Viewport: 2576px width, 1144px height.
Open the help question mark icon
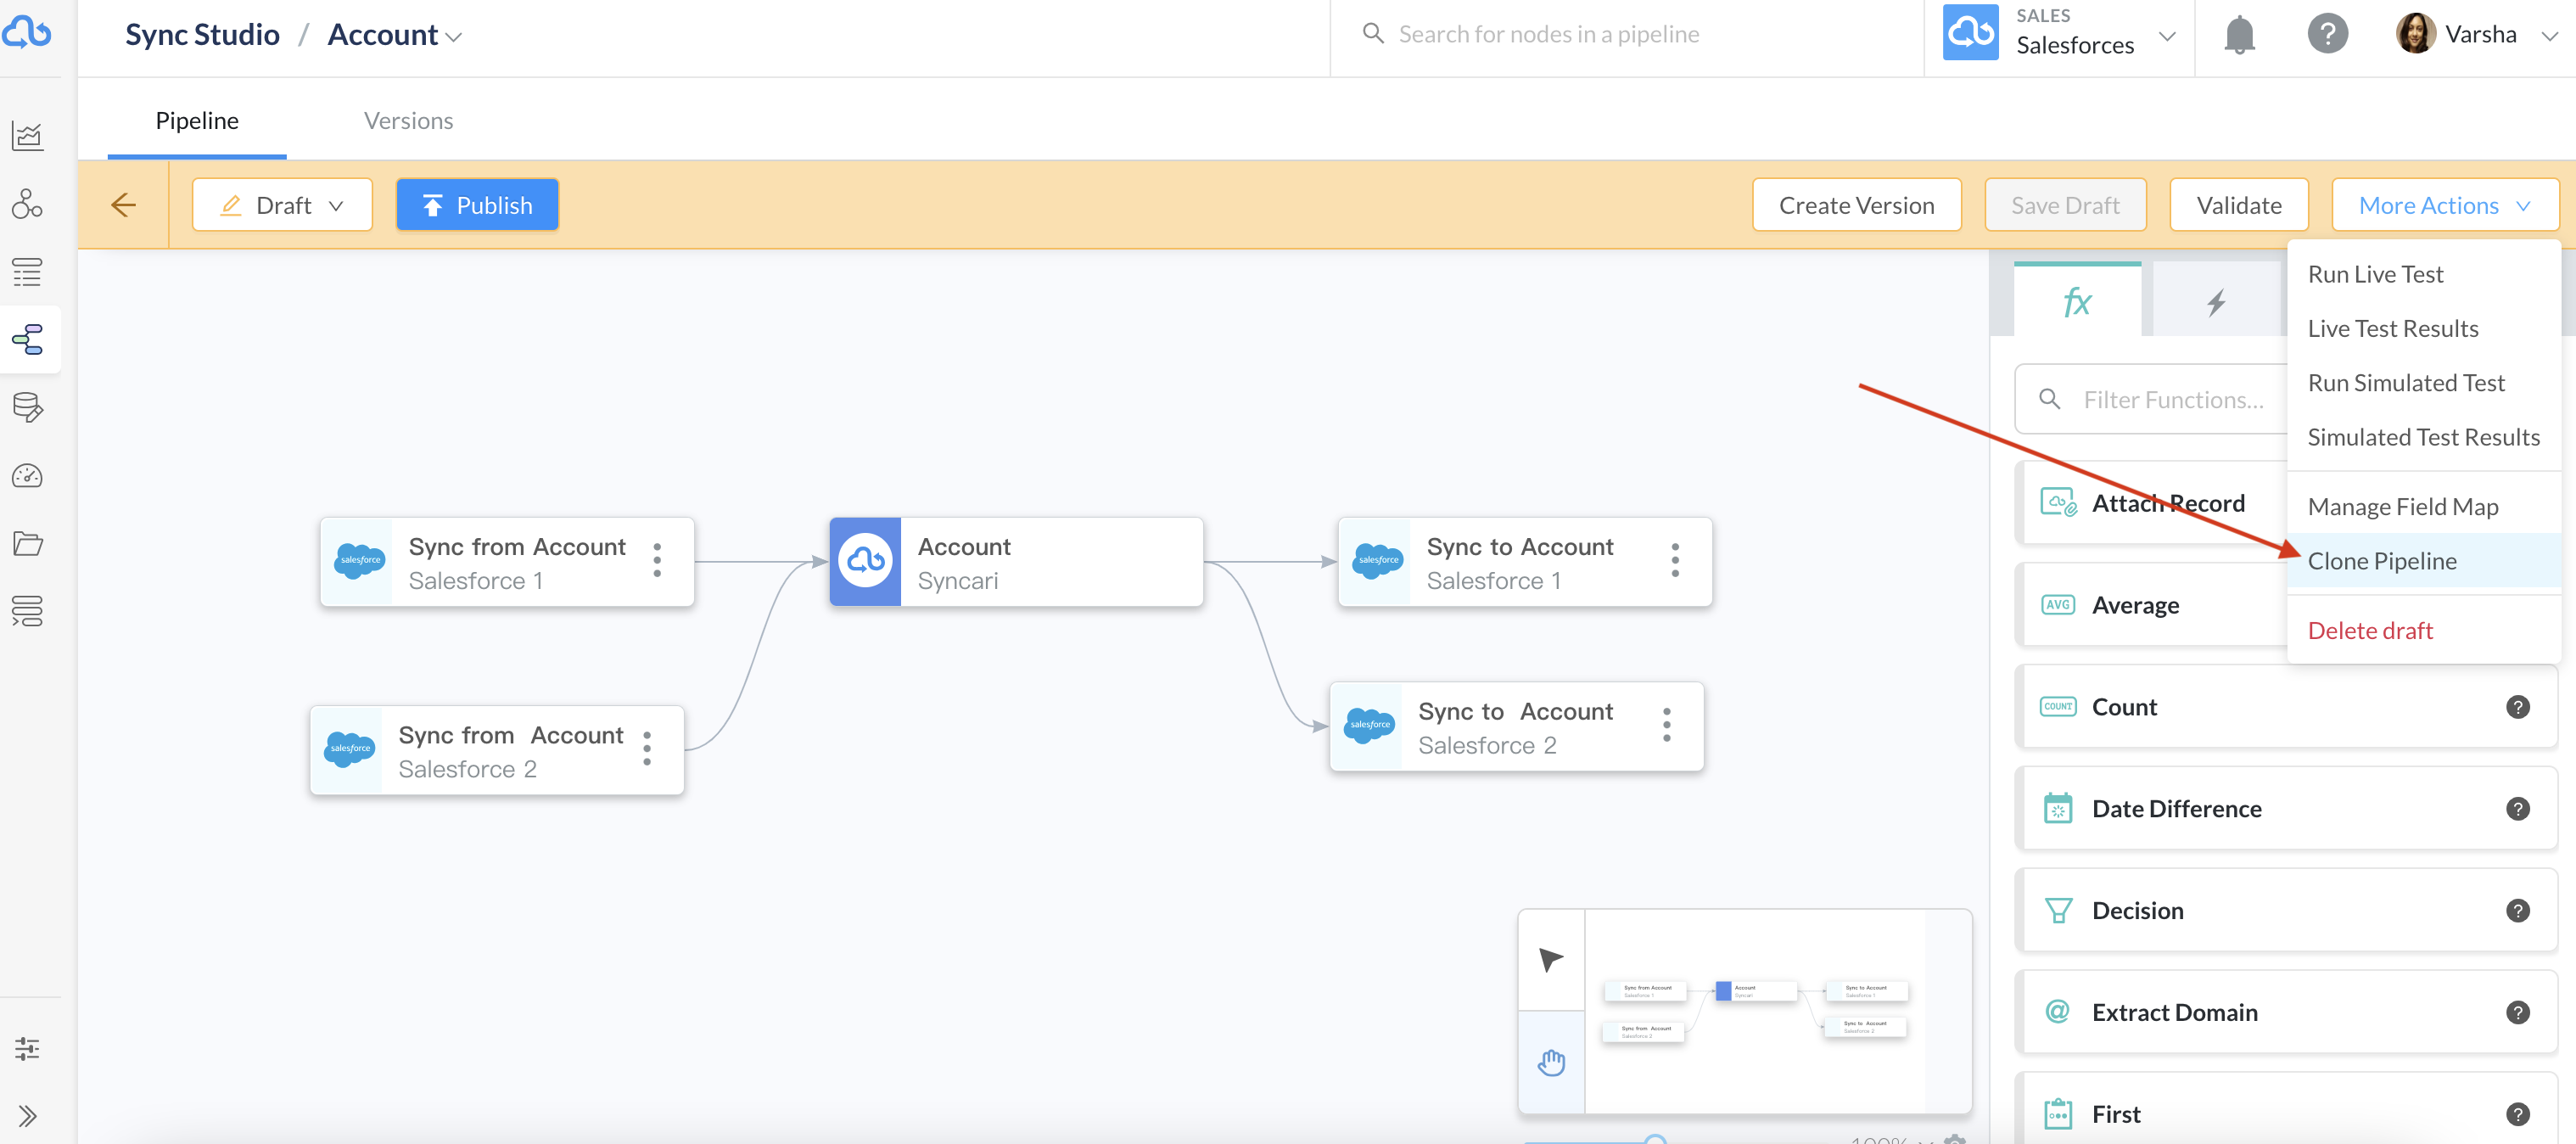[2327, 34]
